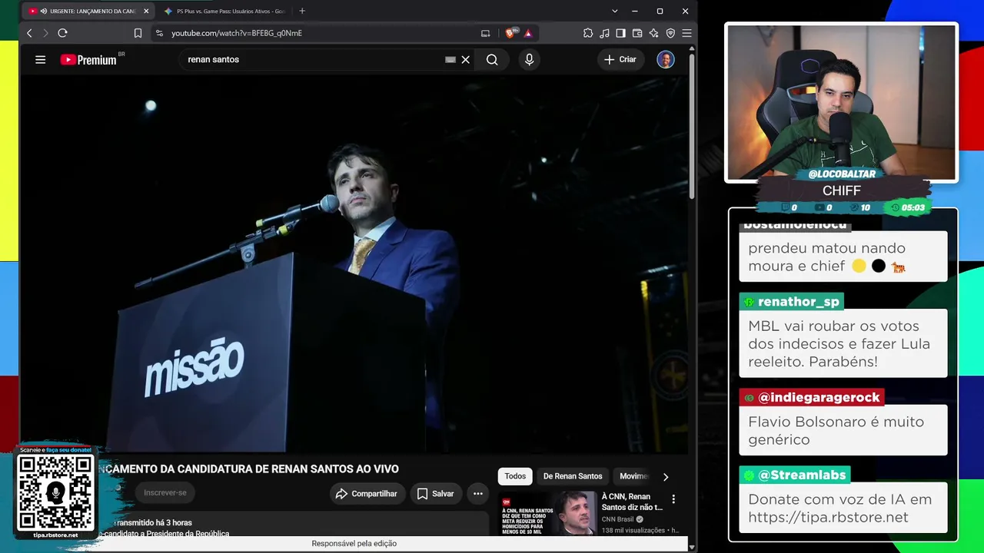Viewport: 984px width, 553px height.
Task: Go to YouTube Premium home logo
Action: pos(88,59)
